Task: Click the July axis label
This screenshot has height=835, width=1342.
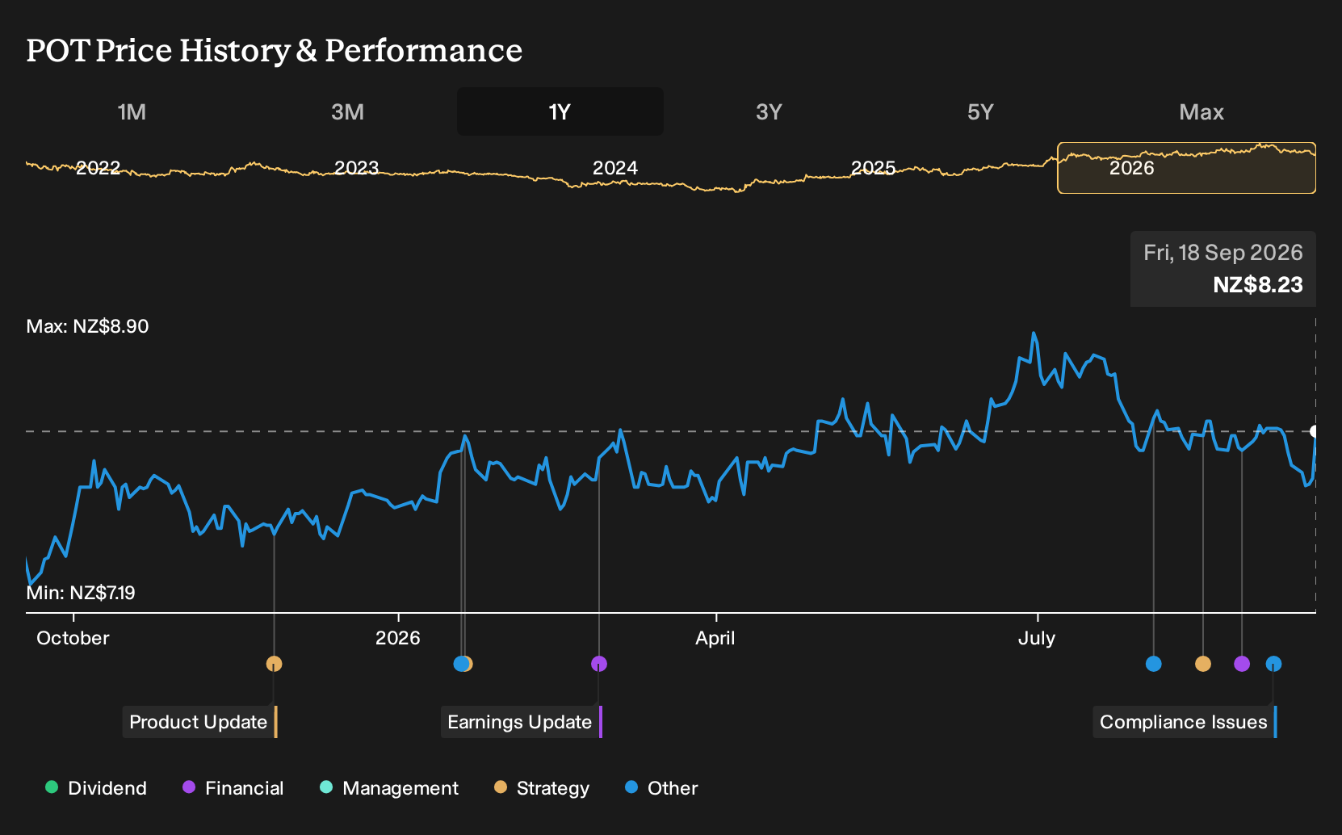Action: [1037, 638]
